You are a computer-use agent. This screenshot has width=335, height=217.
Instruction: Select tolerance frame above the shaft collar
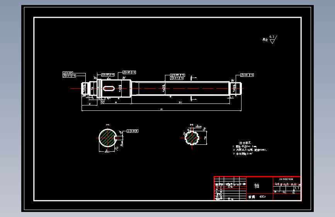108,75
